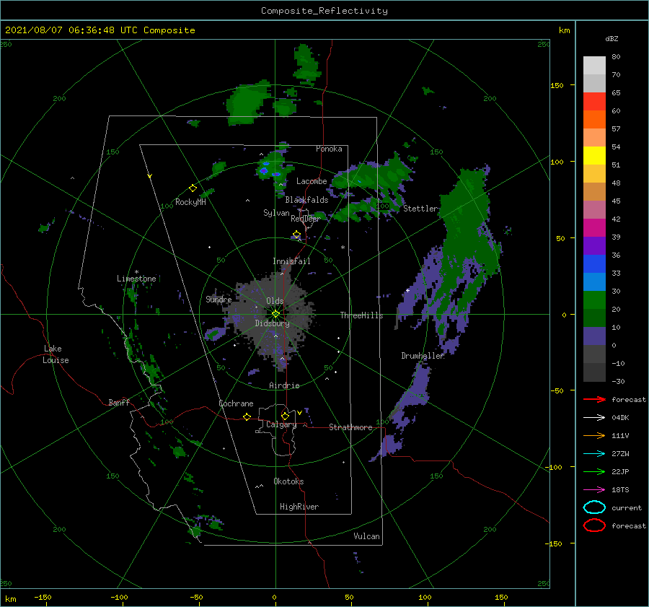Click the Banff town label
The height and width of the screenshot is (607, 649).
[x=119, y=402]
